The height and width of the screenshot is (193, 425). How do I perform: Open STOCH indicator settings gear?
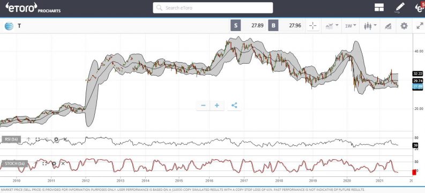(x=54, y=164)
